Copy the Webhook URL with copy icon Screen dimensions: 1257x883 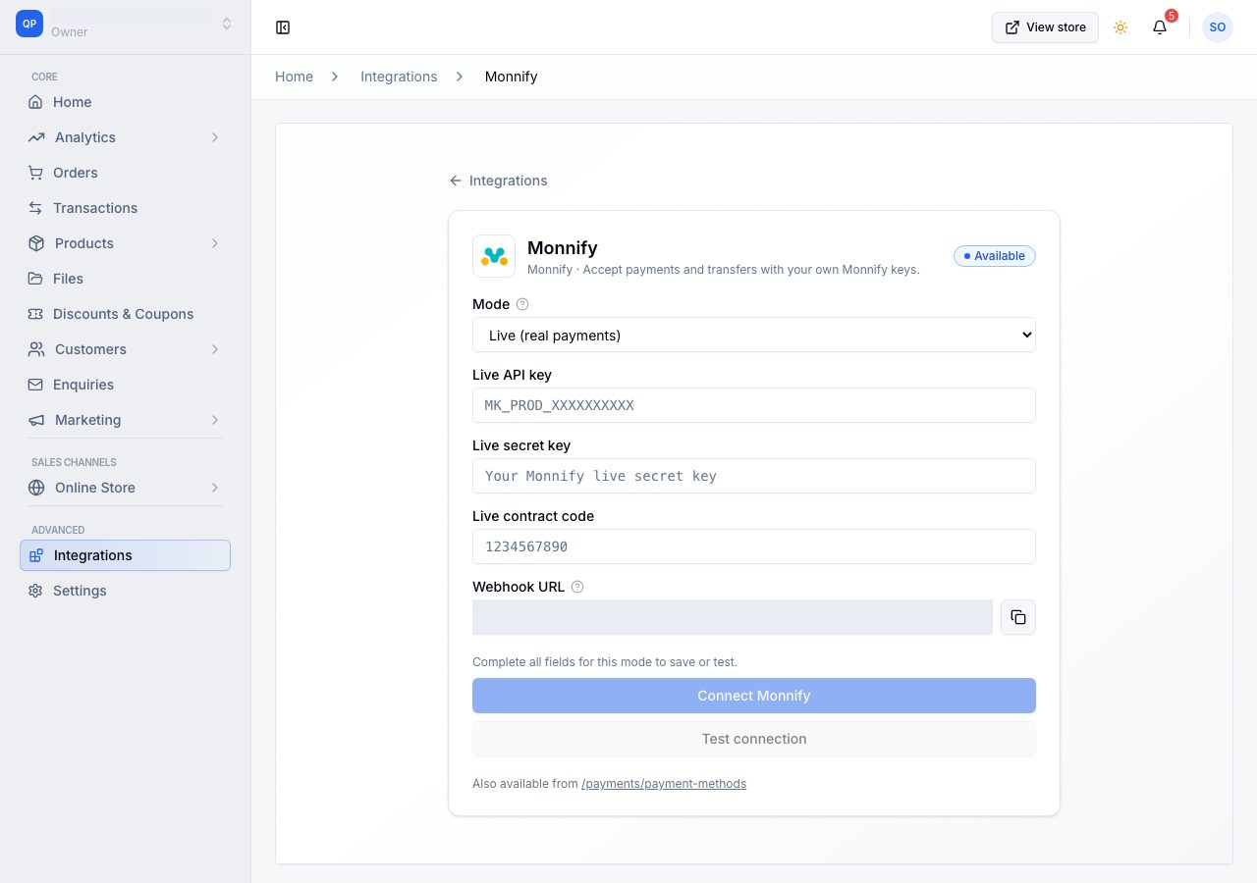[x=1018, y=617]
